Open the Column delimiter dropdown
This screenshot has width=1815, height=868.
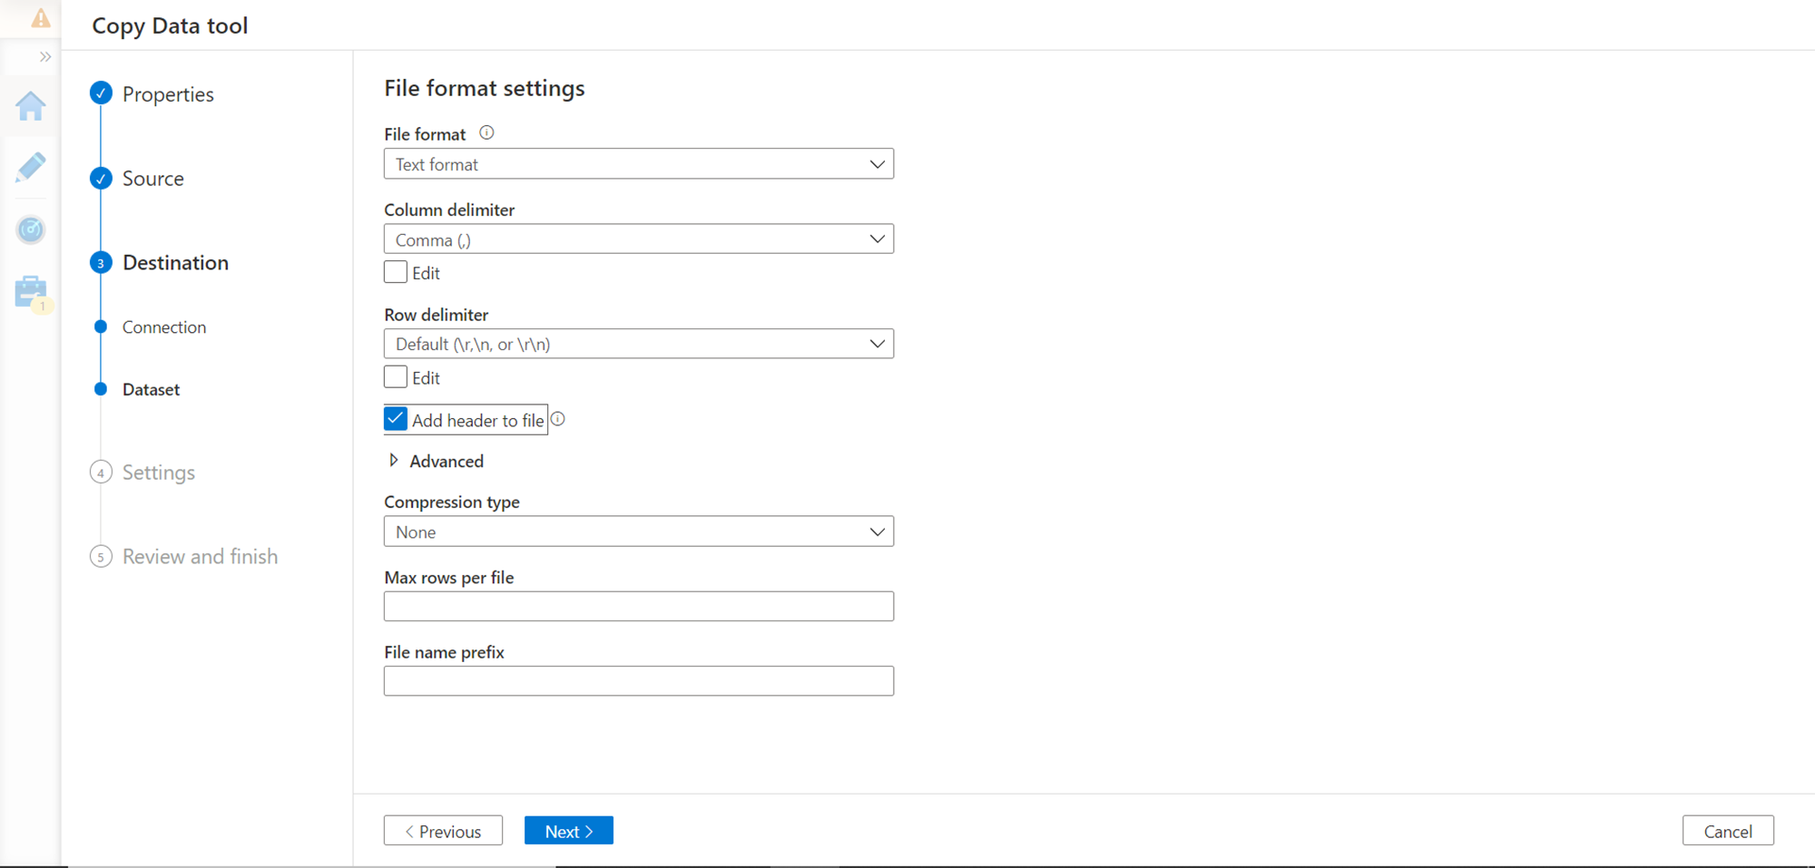pyautogui.click(x=638, y=239)
